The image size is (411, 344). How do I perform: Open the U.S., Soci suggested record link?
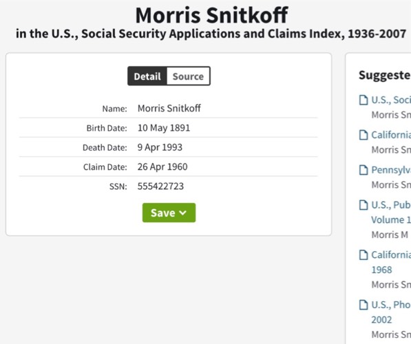click(x=391, y=100)
